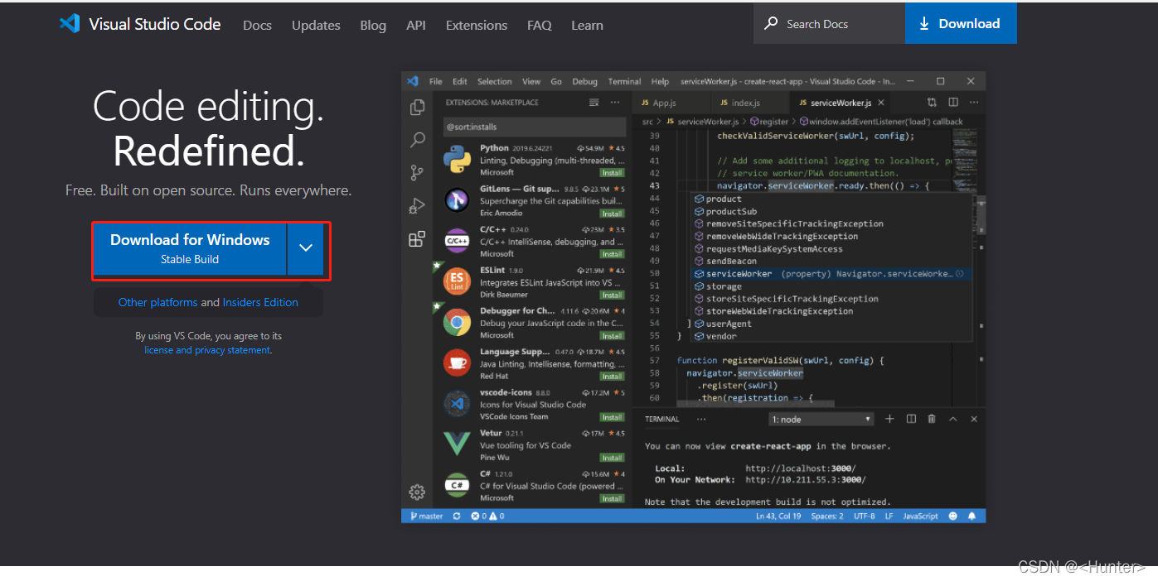Image resolution: width=1158 pixels, height=581 pixels.
Task: Open the Selection menu in the preview window
Action: coord(494,81)
